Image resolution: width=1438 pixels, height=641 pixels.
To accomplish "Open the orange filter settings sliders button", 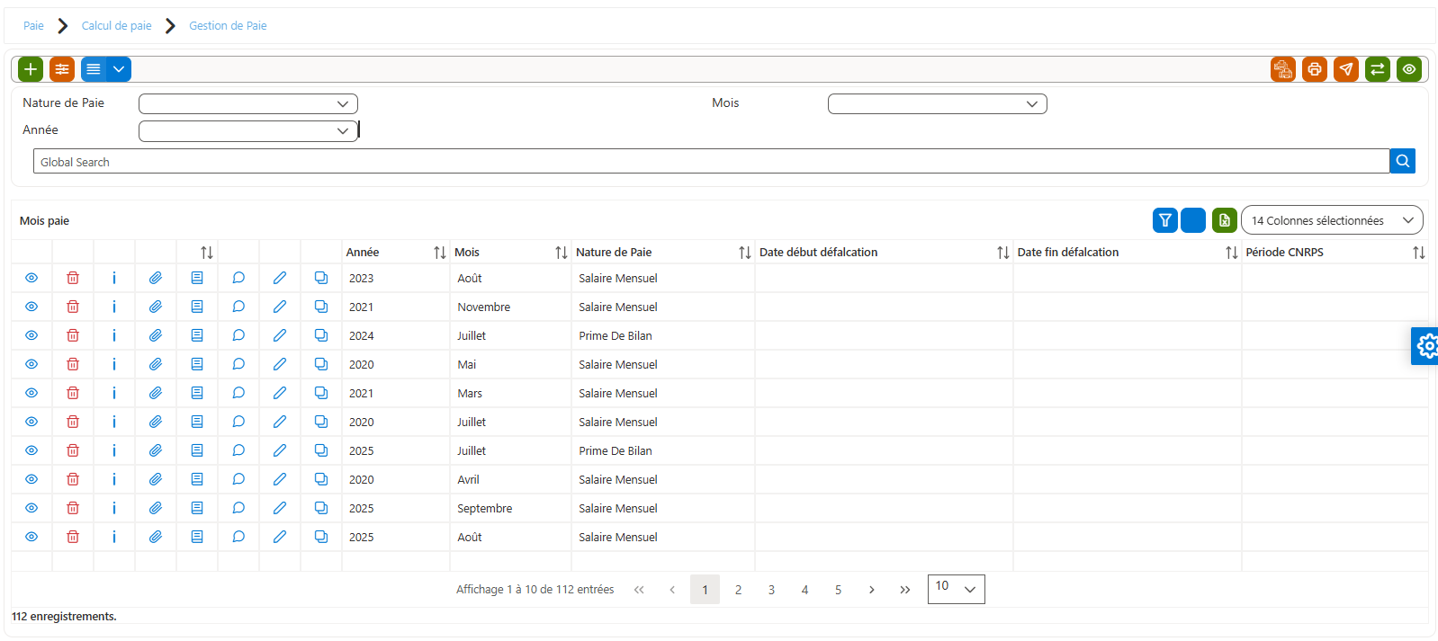I will pyautogui.click(x=62, y=69).
